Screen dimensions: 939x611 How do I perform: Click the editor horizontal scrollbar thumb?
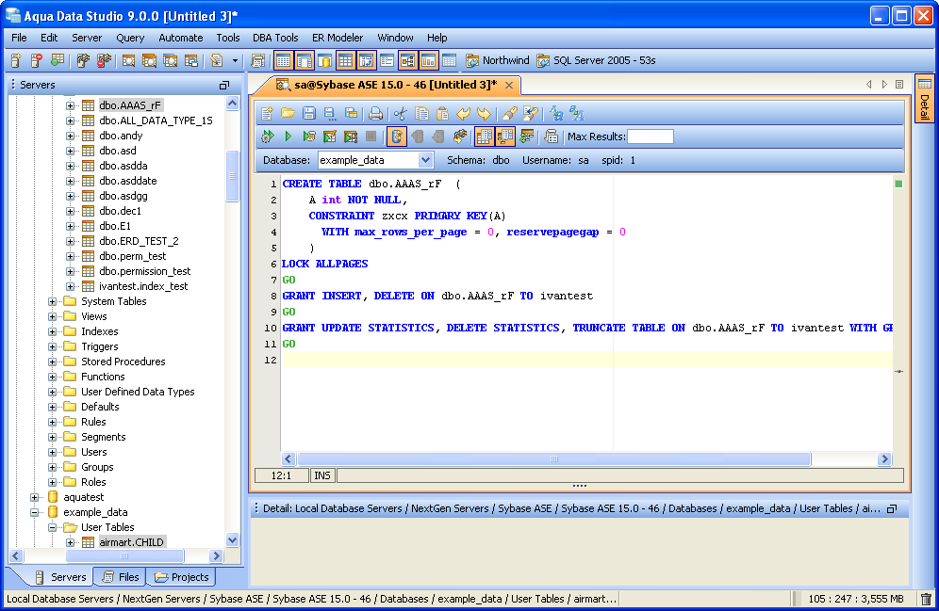(x=553, y=459)
